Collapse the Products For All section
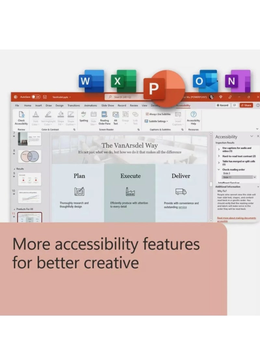Image resolution: width=260 pixels, height=356 pixels. point(15,209)
